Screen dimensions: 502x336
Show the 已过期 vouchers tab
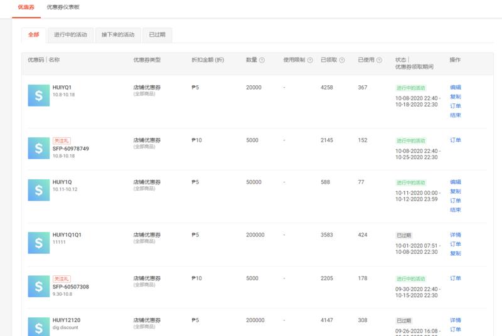coord(157,35)
